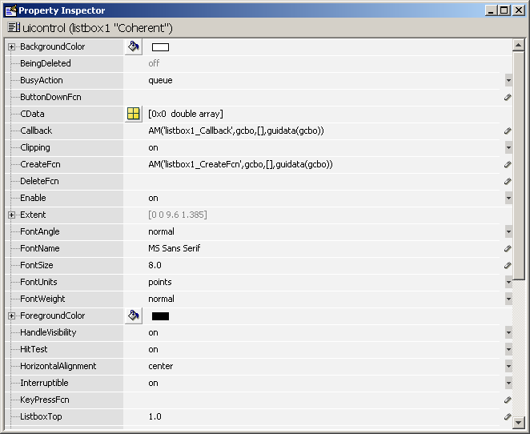530x434 pixels.
Task: Open the BusyAction dropdown
Action: click(508, 80)
